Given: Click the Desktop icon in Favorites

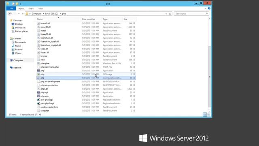Looking at the screenshot, I should 13,24.
